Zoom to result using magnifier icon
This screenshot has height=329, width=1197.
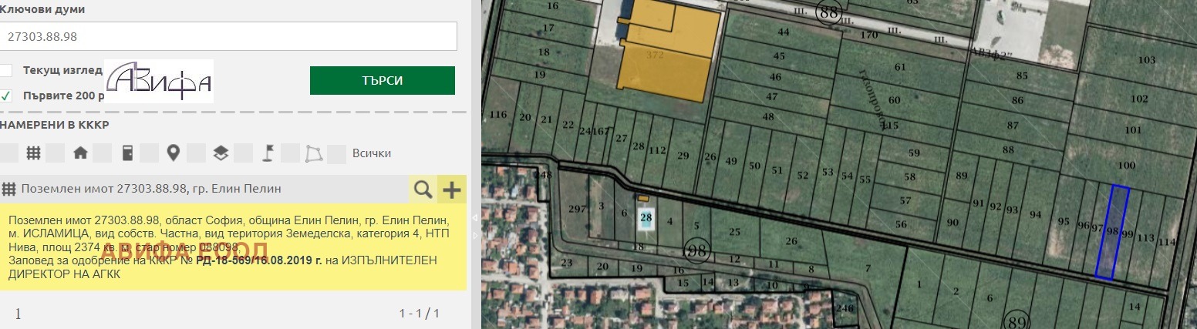(423, 189)
